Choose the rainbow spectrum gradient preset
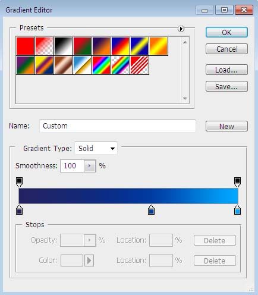258x295 pixels. tap(101, 65)
